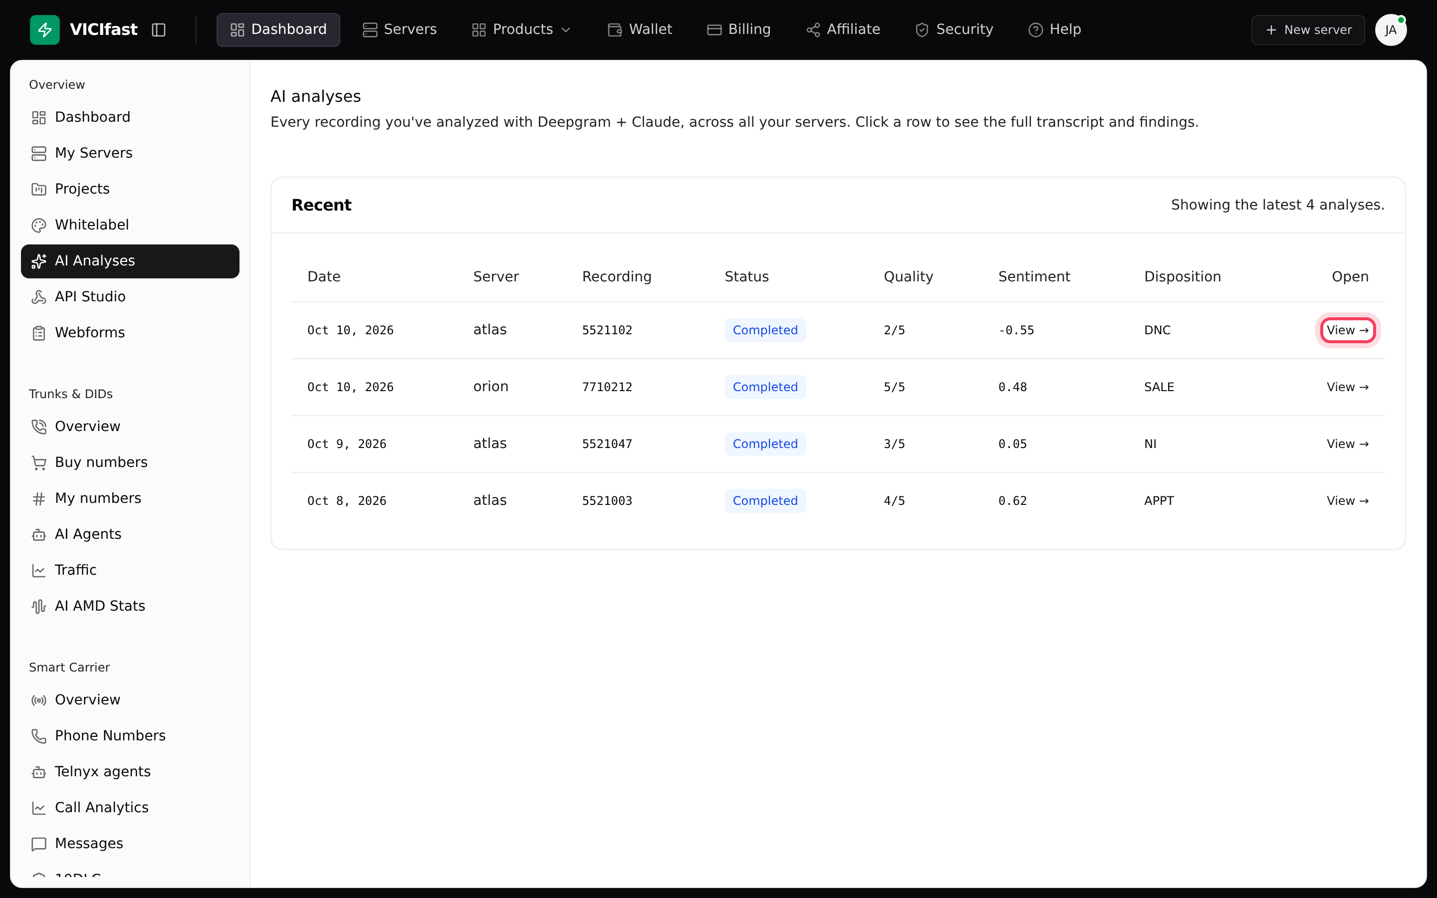
Task: Click the Projects folder icon
Action: [x=38, y=190]
